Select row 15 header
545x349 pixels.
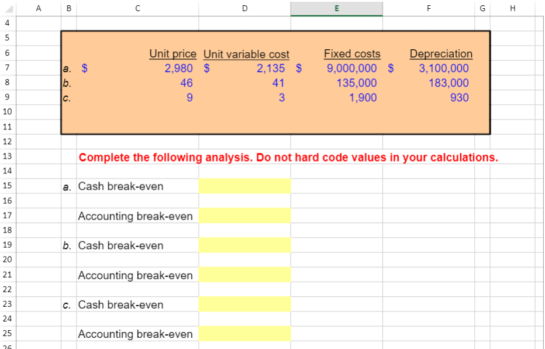[x=8, y=186]
